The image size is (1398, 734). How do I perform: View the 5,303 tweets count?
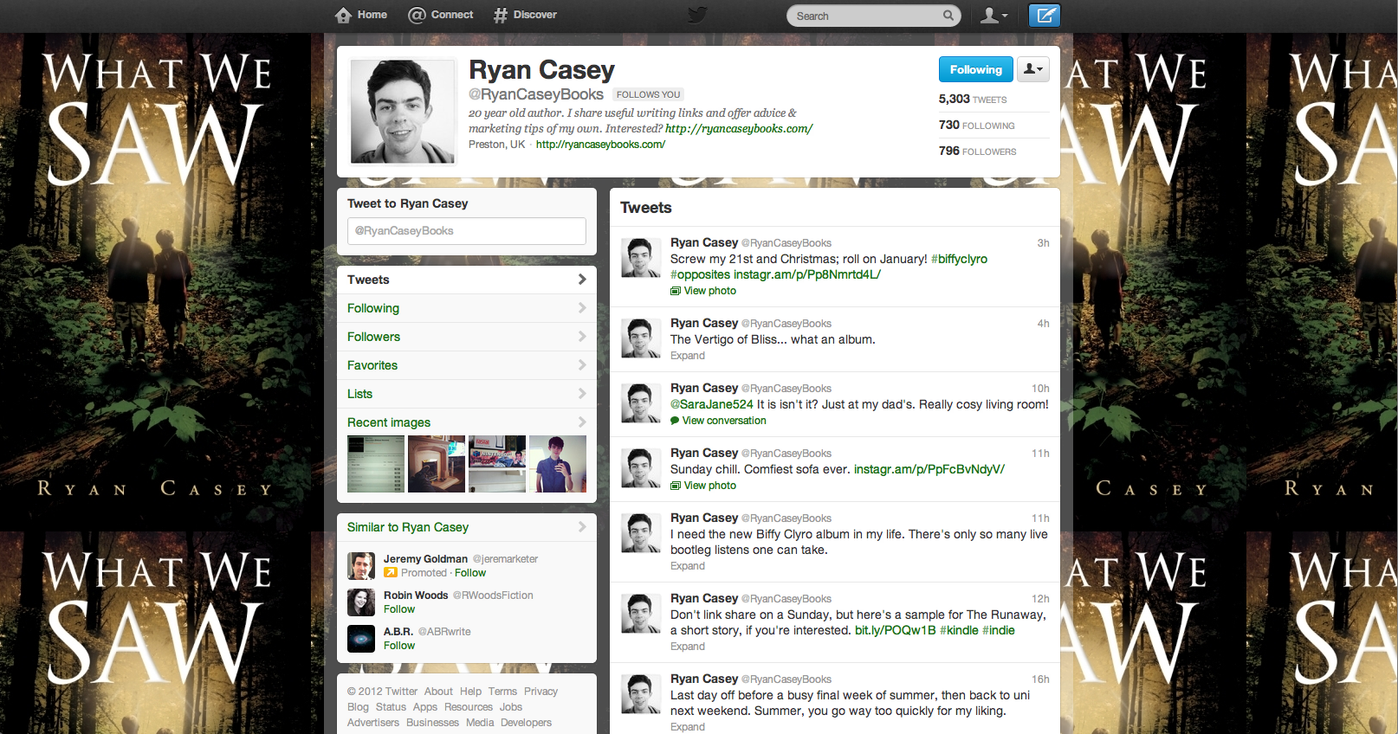(973, 100)
